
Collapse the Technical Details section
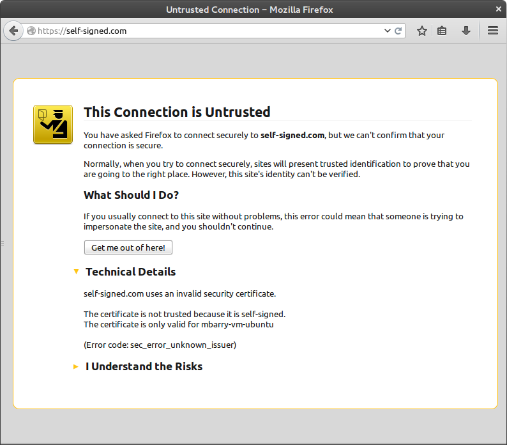coord(125,272)
